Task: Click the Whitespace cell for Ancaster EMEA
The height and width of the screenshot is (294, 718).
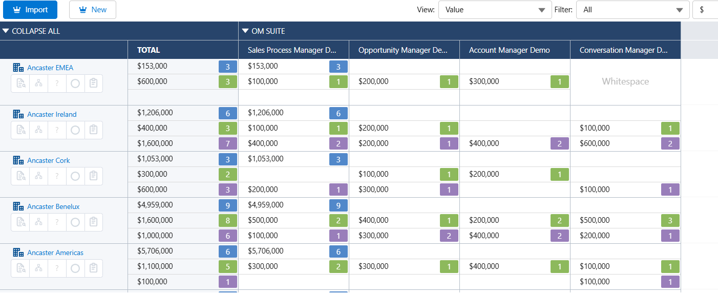Action: pyautogui.click(x=625, y=81)
